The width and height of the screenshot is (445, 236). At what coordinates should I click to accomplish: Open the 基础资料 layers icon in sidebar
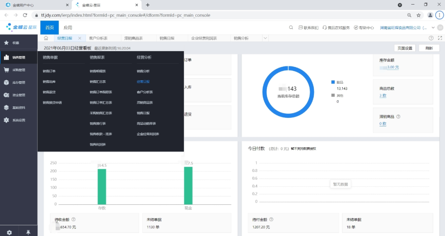click(7, 108)
